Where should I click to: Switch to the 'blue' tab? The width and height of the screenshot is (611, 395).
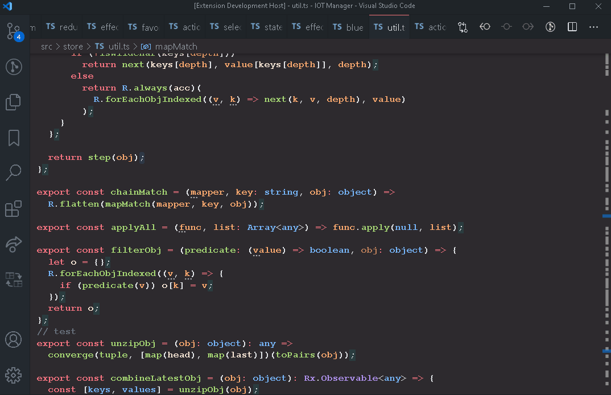[348, 27]
